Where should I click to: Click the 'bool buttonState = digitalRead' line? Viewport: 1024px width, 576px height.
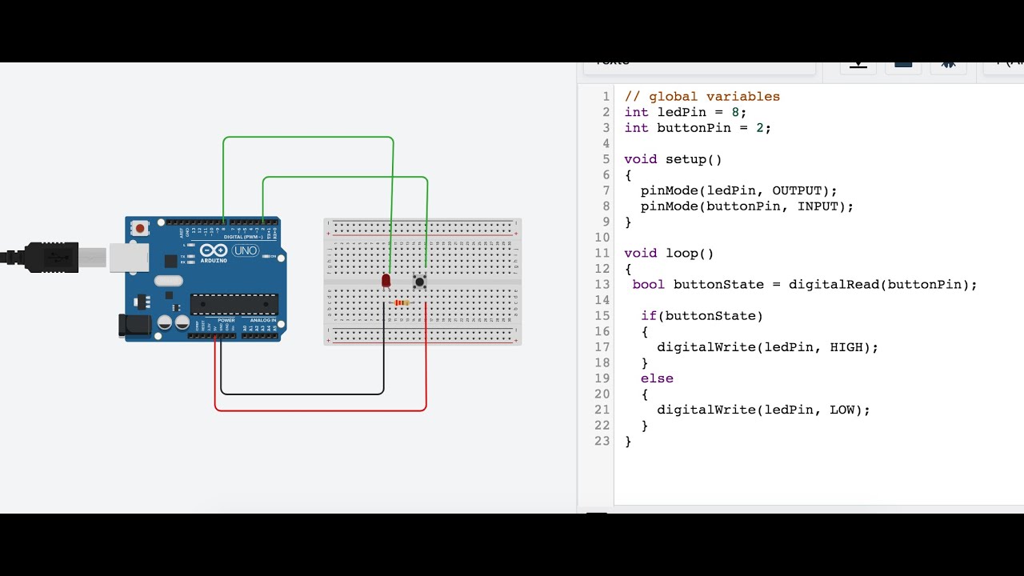[805, 285]
